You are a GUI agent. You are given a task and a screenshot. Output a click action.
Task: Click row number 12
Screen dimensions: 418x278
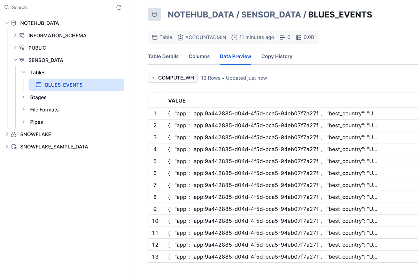[155, 245]
